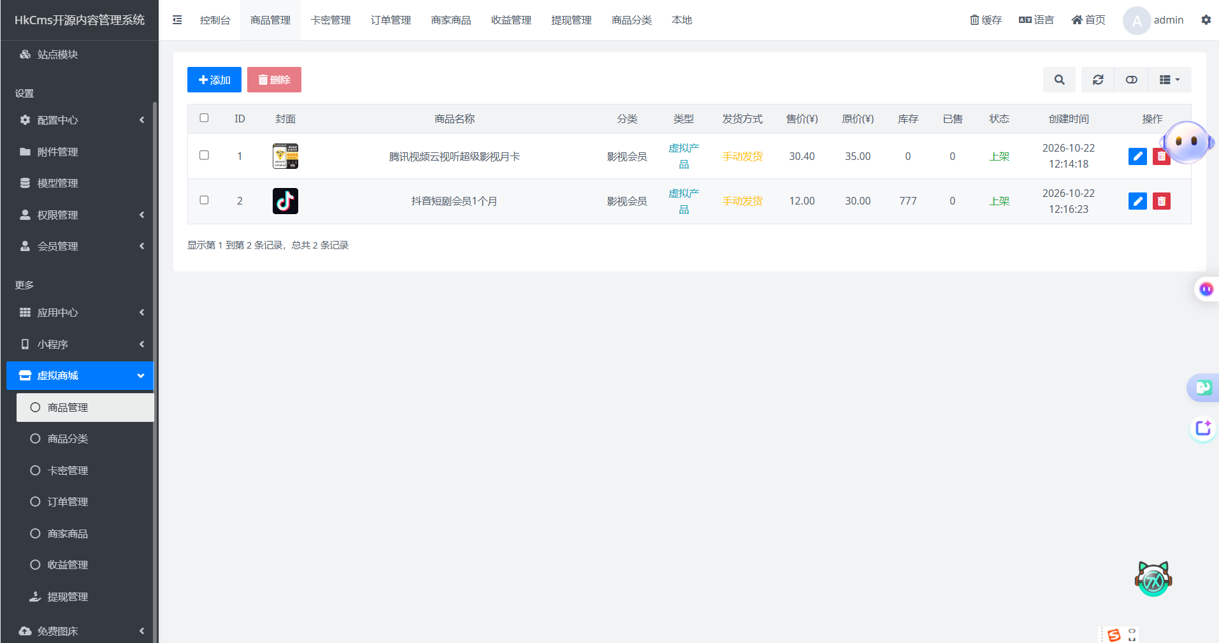Open settings gear icon in top bar

(x=1206, y=20)
